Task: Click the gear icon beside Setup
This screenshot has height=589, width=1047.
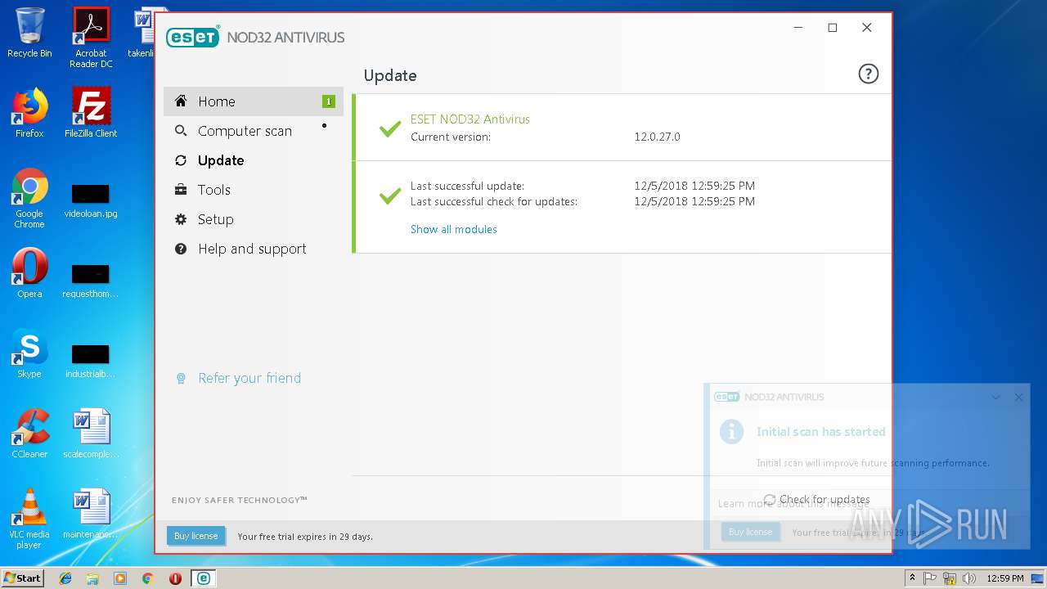Action: click(x=181, y=219)
